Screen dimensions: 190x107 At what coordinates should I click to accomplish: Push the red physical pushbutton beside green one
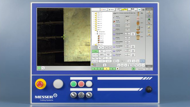tap(81, 84)
